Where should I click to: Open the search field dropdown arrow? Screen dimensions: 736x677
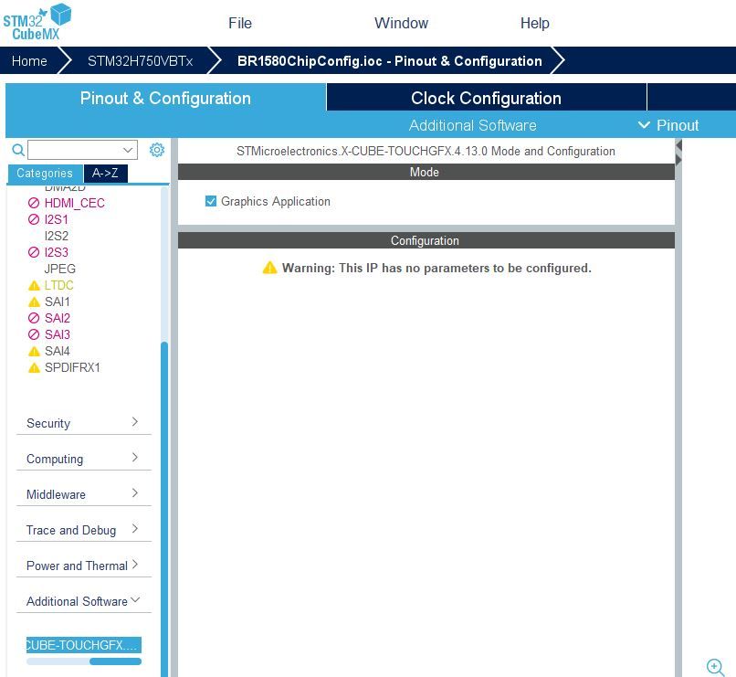128,150
